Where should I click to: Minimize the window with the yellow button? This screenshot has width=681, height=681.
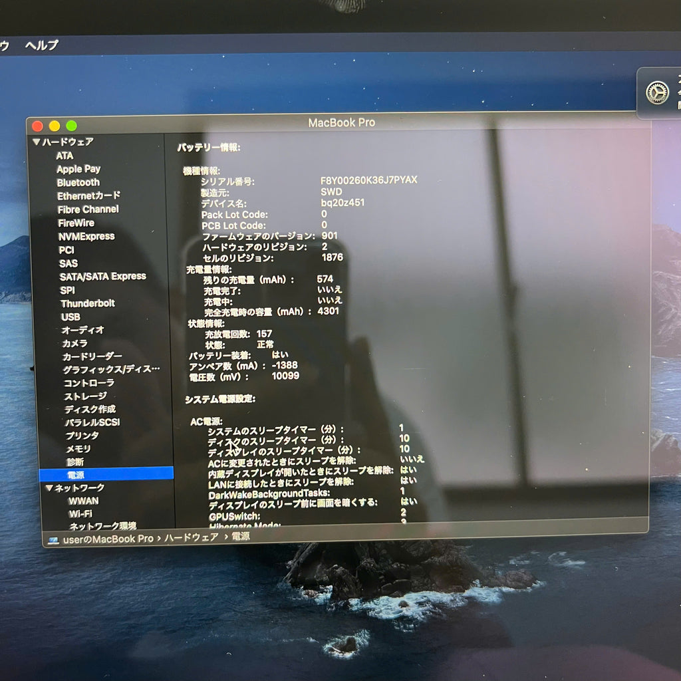(55, 126)
